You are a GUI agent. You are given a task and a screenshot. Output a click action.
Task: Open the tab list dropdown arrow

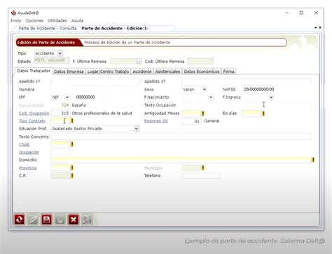(x=316, y=27)
